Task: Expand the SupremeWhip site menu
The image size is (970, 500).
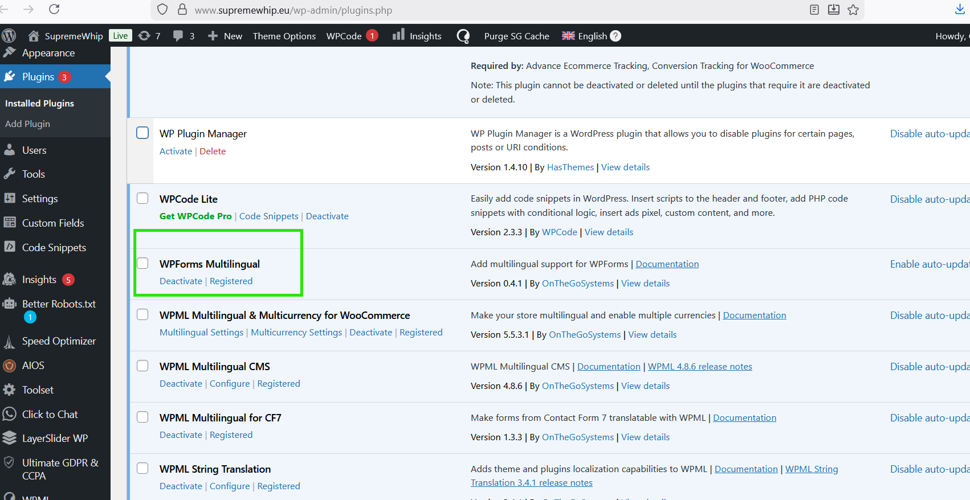Action: click(66, 36)
